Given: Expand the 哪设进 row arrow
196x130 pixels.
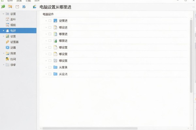Looking at the screenshot, I should [46, 27].
